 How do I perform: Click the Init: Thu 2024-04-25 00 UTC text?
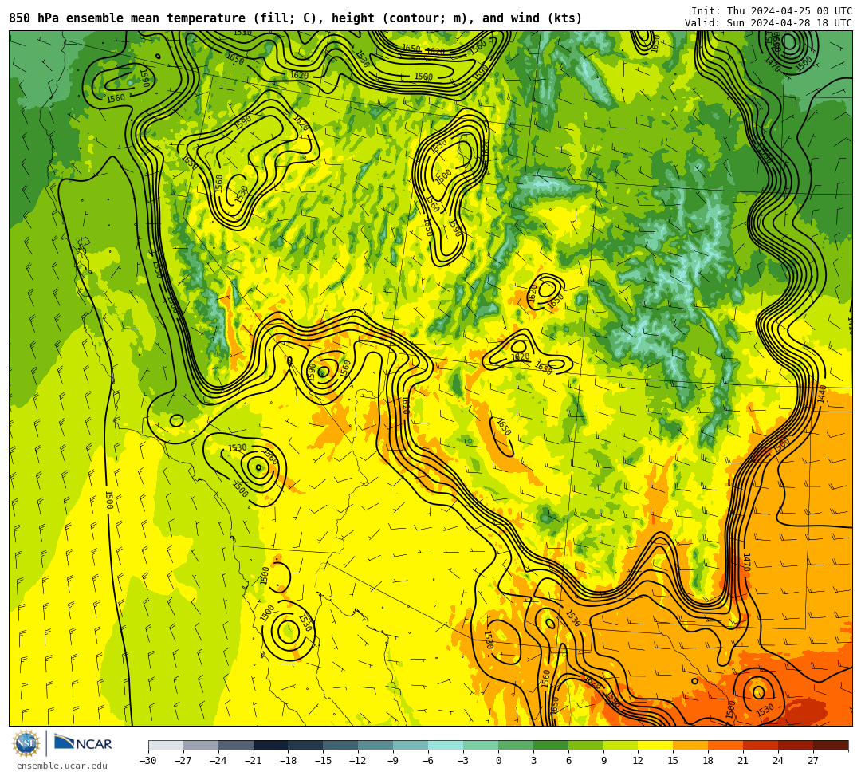pyautogui.click(x=772, y=11)
